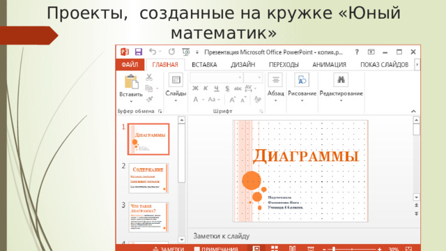The image size is (446, 251).
Task: Toggle the ПРИМЕЧАНИЯ comments button
Action: (x=216, y=248)
